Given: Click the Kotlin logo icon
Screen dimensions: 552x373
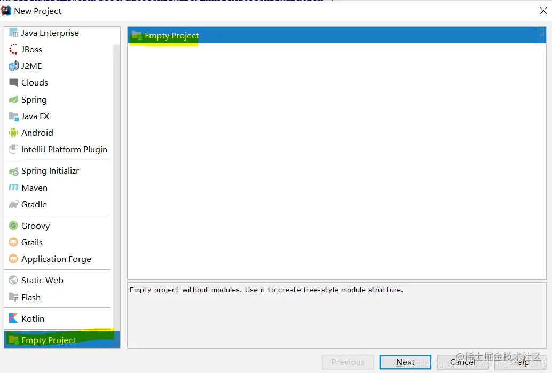Looking at the screenshot, I should click(x=13, y=318).
